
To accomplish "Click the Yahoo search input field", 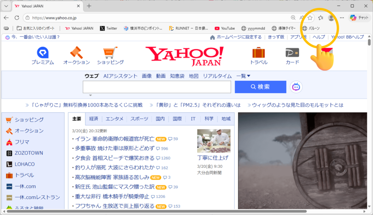I will [157, 87].
